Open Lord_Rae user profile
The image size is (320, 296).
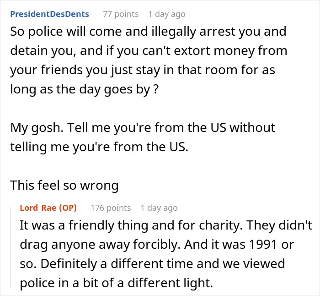37,208
